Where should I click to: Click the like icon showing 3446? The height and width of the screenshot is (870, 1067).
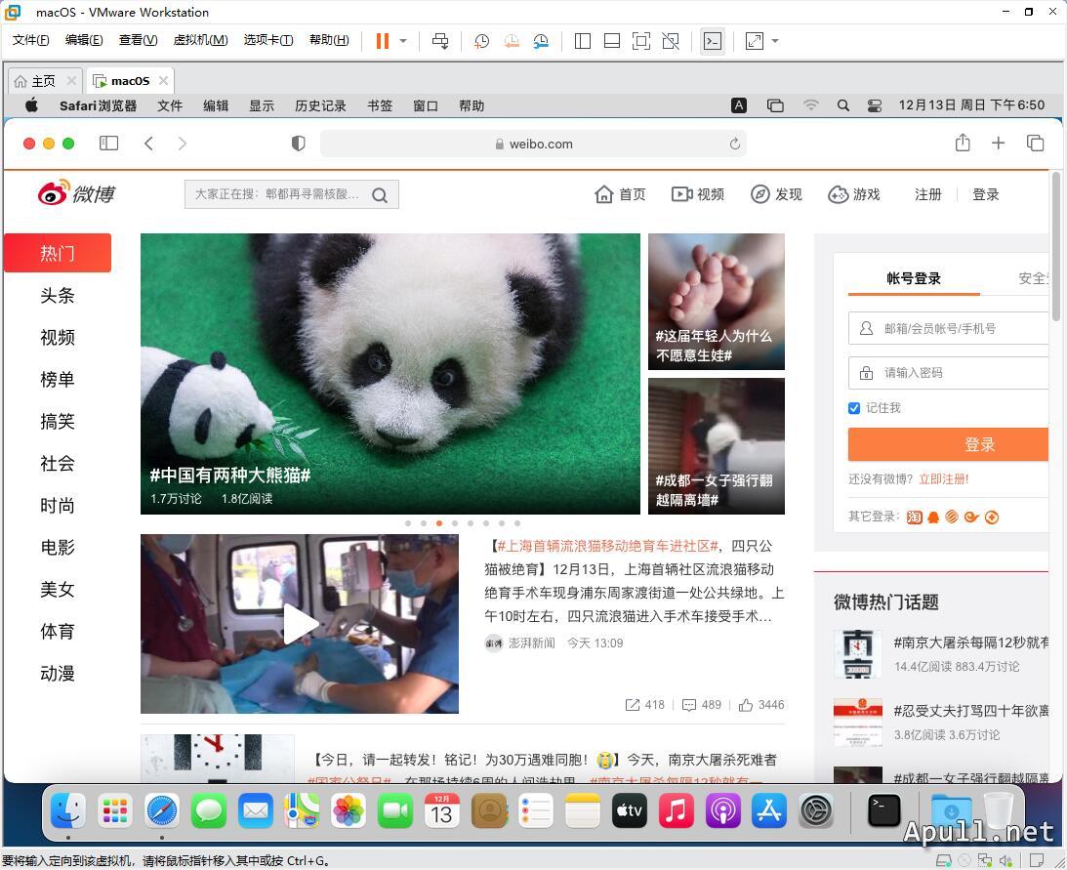746,705
